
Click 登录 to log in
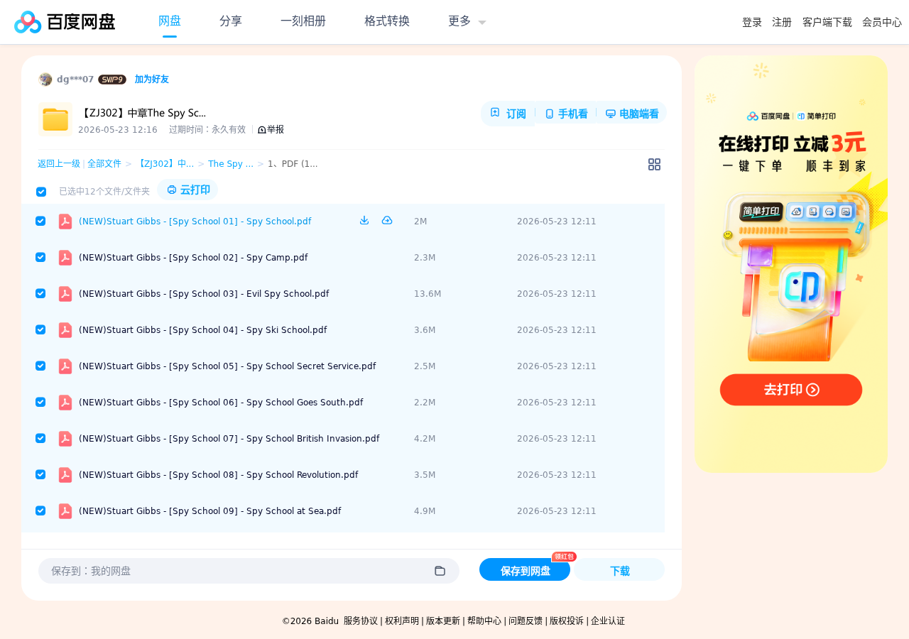click(752, 22)
